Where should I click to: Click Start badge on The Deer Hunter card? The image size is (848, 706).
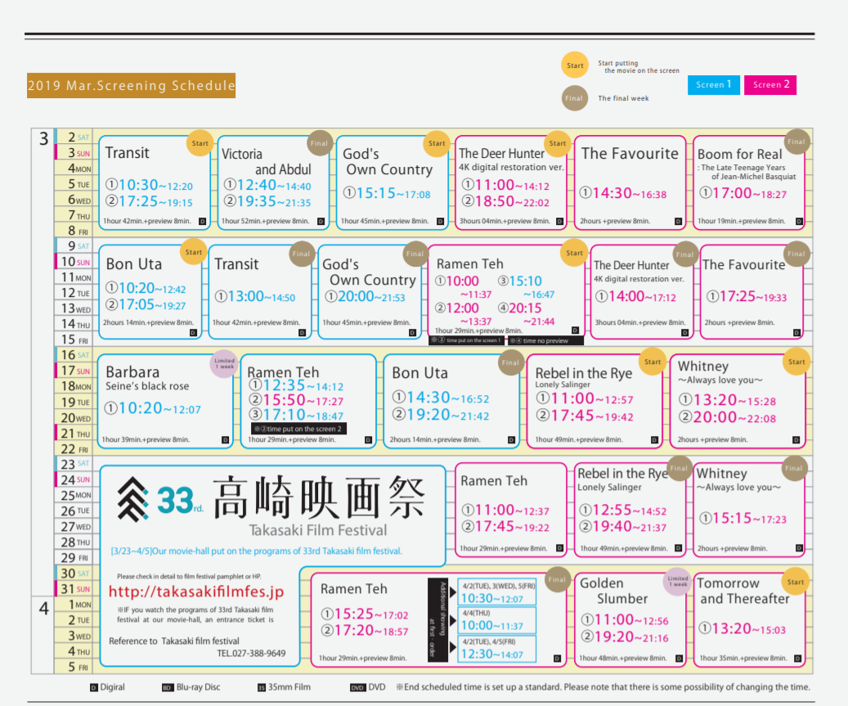[x=558, y=143]
